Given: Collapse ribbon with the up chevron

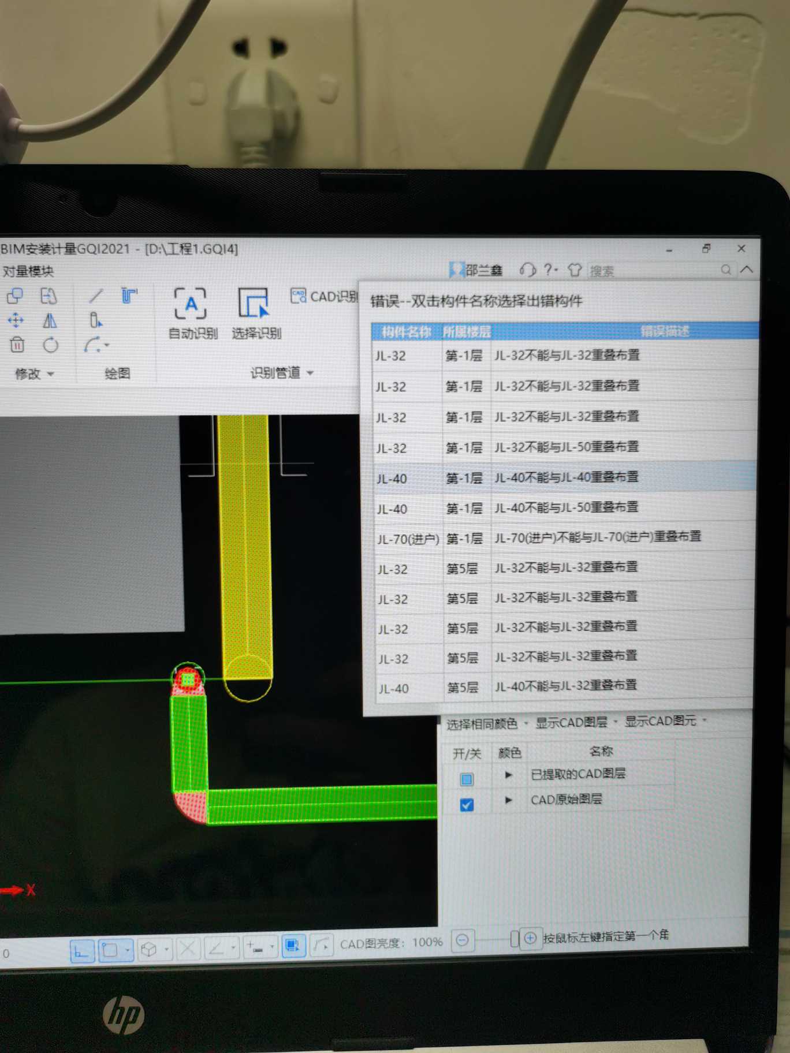Looking at the screenshot, I should pos(747,269).
